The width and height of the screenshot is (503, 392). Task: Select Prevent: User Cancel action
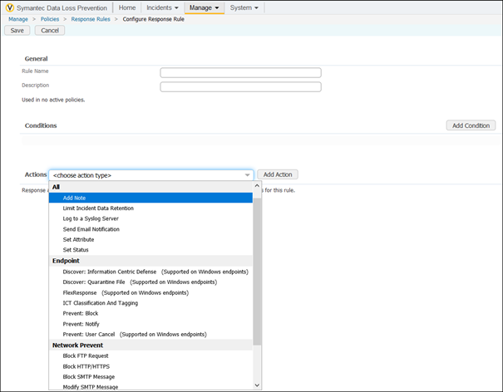coord(150,335)
